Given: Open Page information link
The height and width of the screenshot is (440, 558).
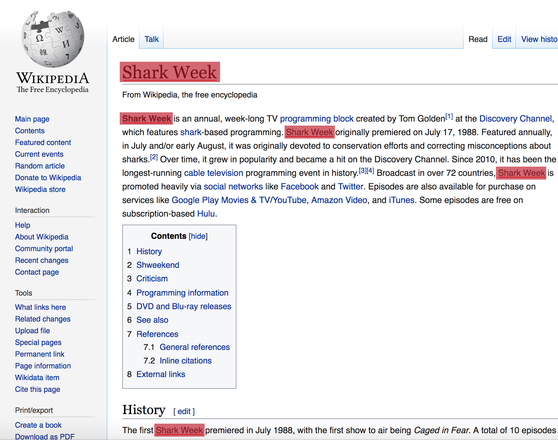Looking at the screenshot, I should click(x=43, y=366).
